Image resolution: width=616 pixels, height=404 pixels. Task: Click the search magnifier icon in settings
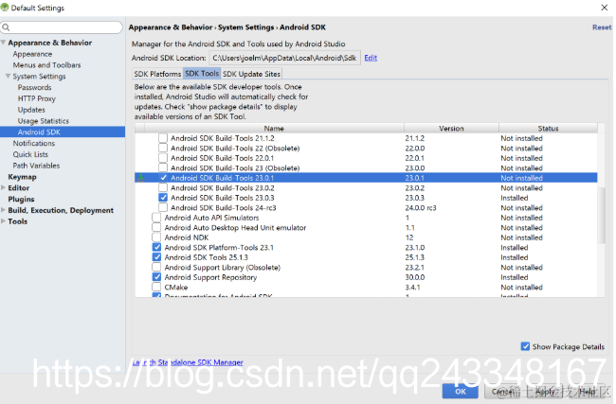[6, 27]
